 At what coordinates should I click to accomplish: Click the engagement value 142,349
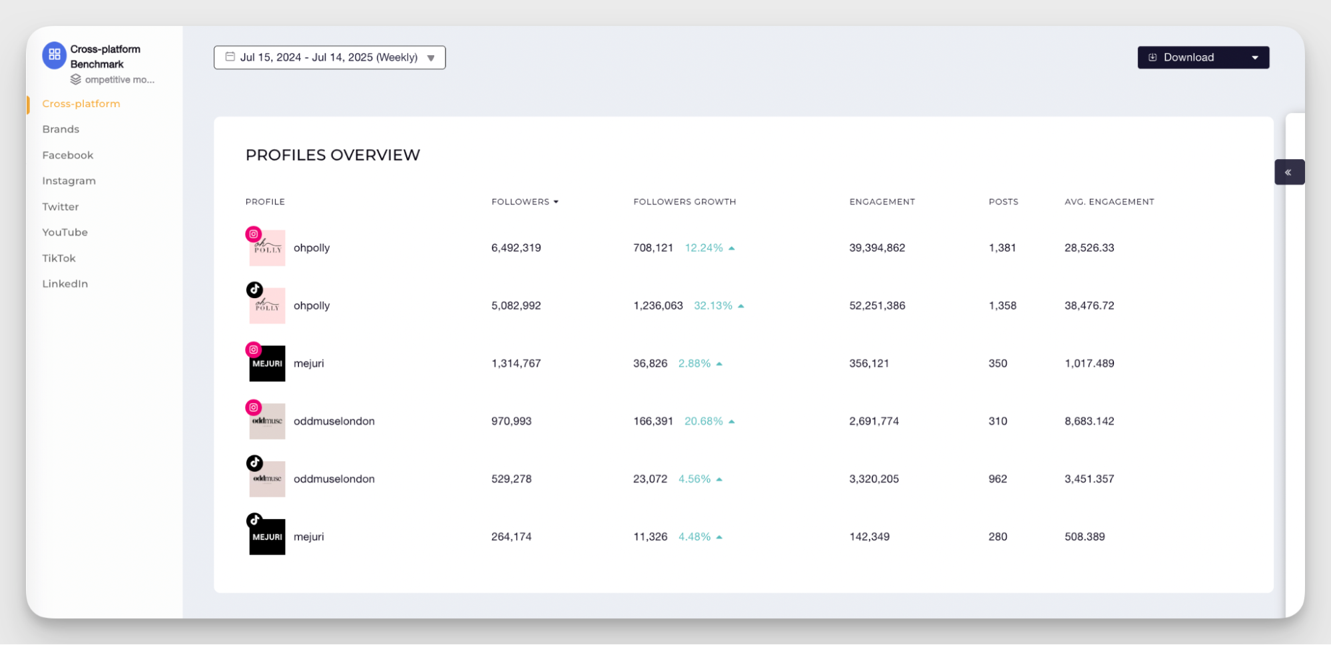[x=869, y=537]
